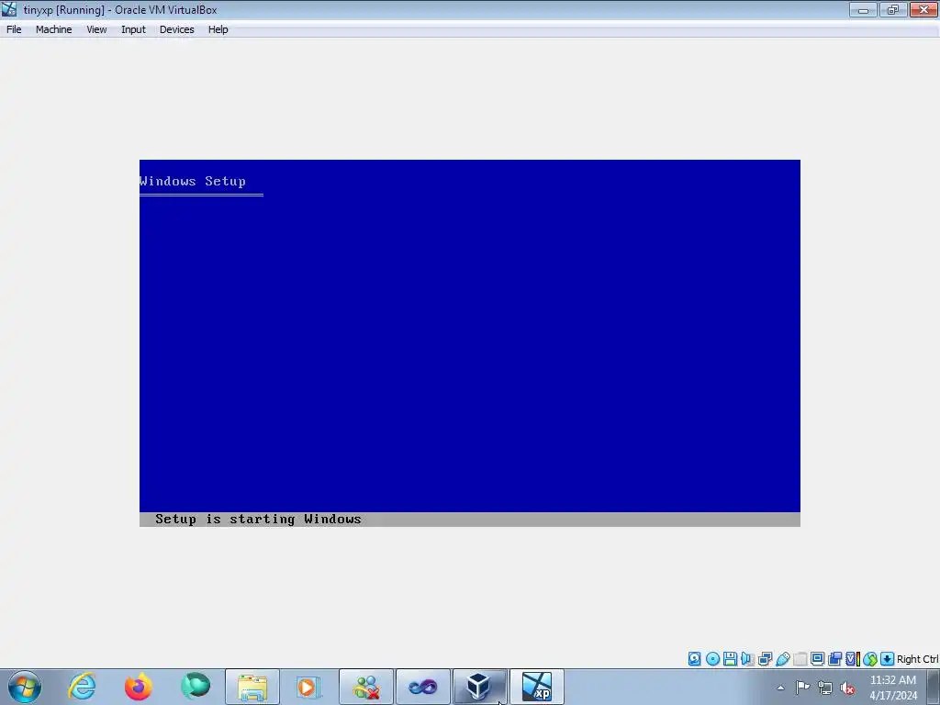
Task: Click the network adapters indicator icon
Action: click(x=765, y=659)
